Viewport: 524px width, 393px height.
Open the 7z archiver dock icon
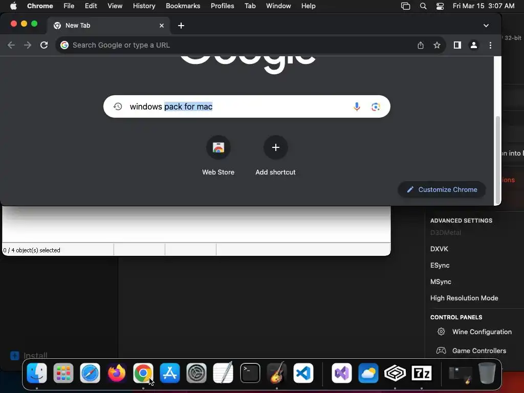pyautogui.click(x=422, y=373)
